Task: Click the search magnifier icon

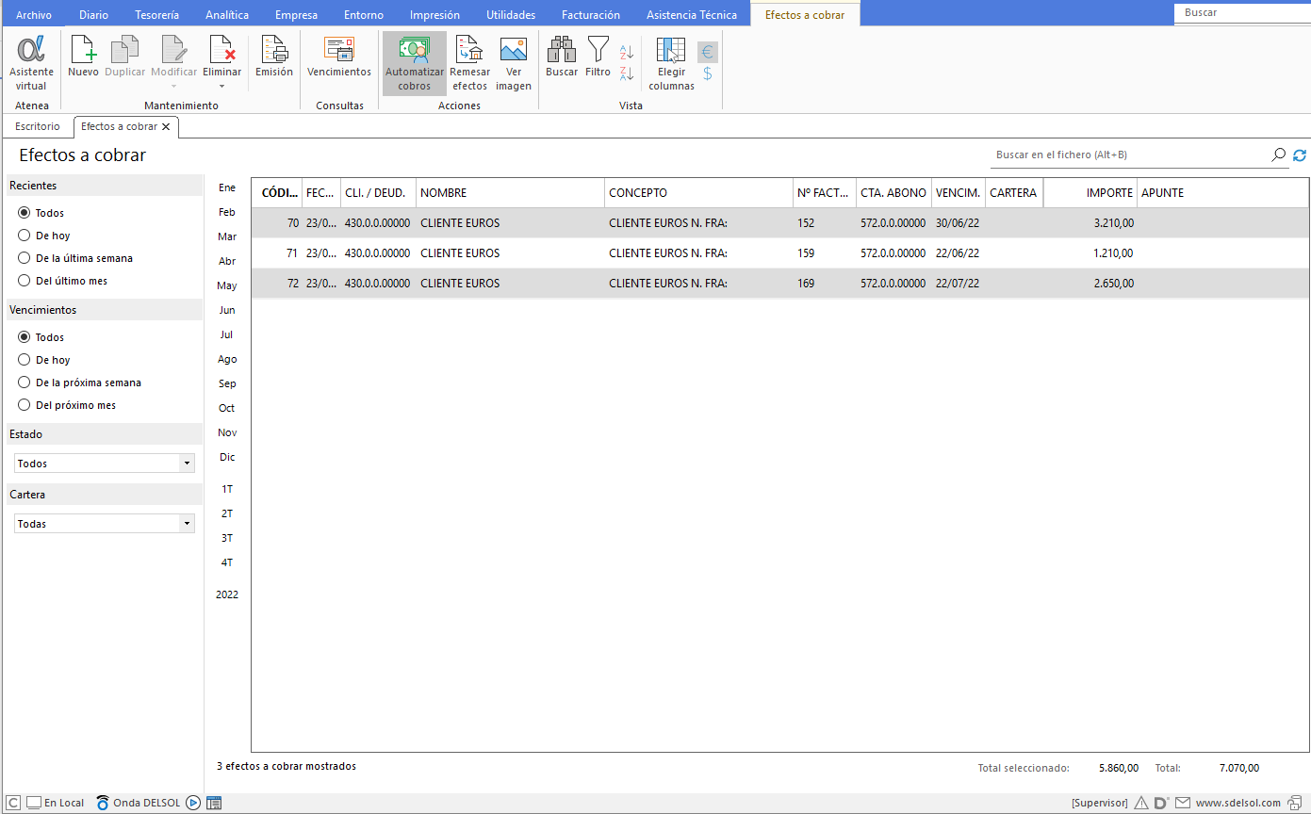Action: (1279, 155)
